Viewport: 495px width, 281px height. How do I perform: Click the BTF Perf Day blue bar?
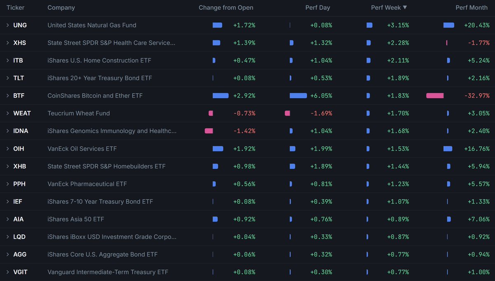coord(298,96)
